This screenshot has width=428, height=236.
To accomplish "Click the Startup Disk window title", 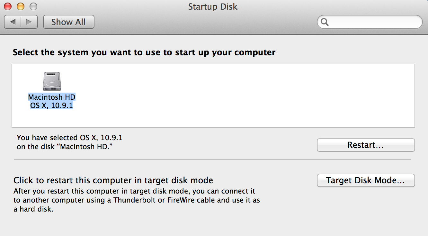I will 213,6.
